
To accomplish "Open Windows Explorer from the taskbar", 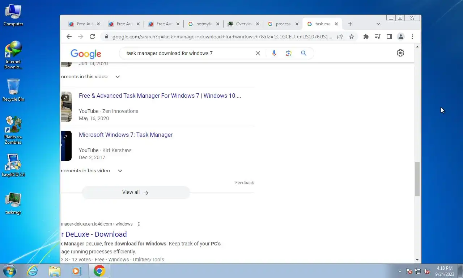I will [x=55, y=271].
